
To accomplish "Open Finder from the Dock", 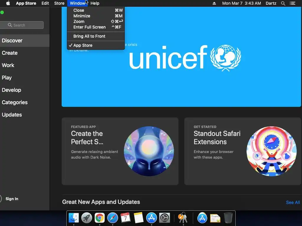I will point(74,218).
